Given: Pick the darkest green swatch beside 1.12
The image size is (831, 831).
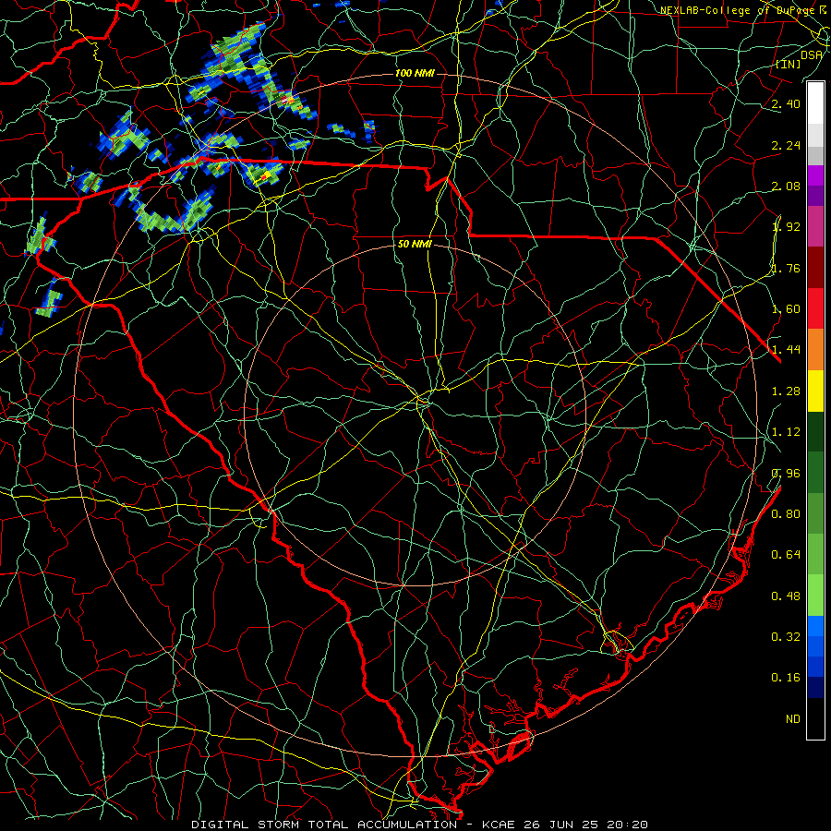Looking at the screenshot, I should (815, 432).
